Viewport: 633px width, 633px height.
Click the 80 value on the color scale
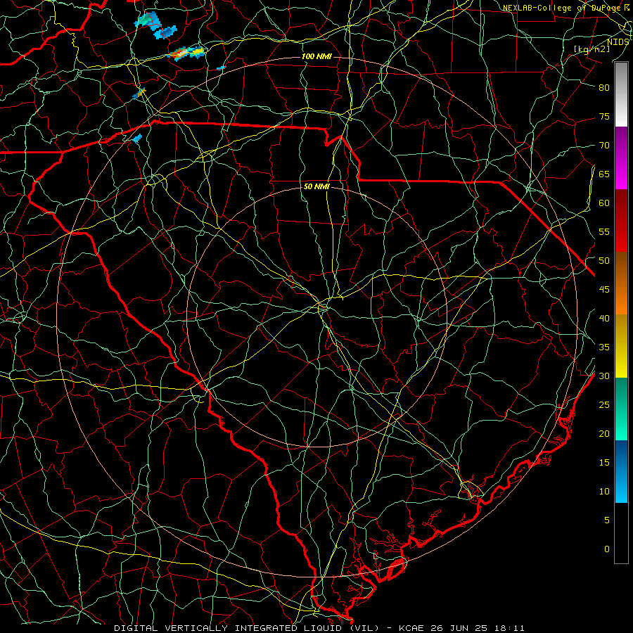604,88
